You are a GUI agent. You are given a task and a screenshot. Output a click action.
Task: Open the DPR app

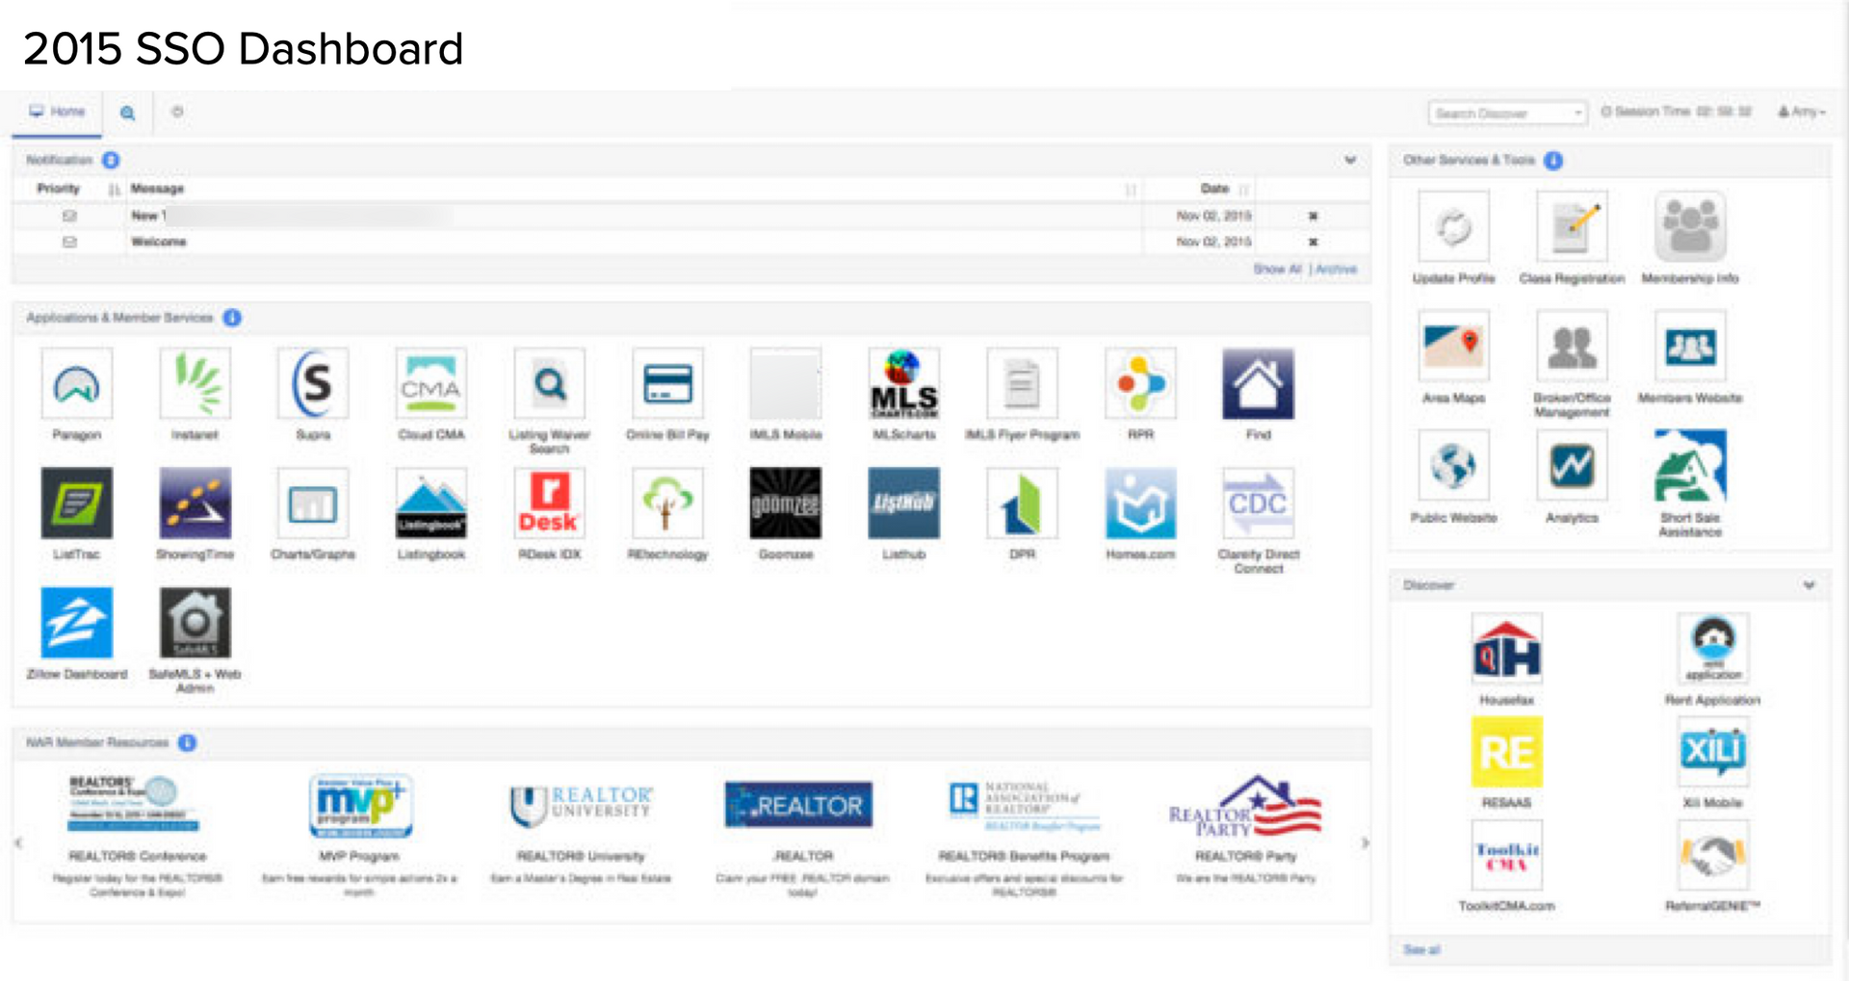pos(1023,503)
